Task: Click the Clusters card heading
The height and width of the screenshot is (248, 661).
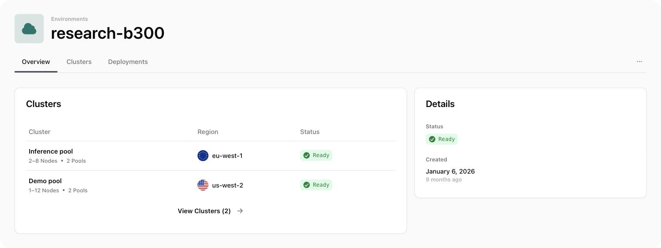Action: click(44, 104)
